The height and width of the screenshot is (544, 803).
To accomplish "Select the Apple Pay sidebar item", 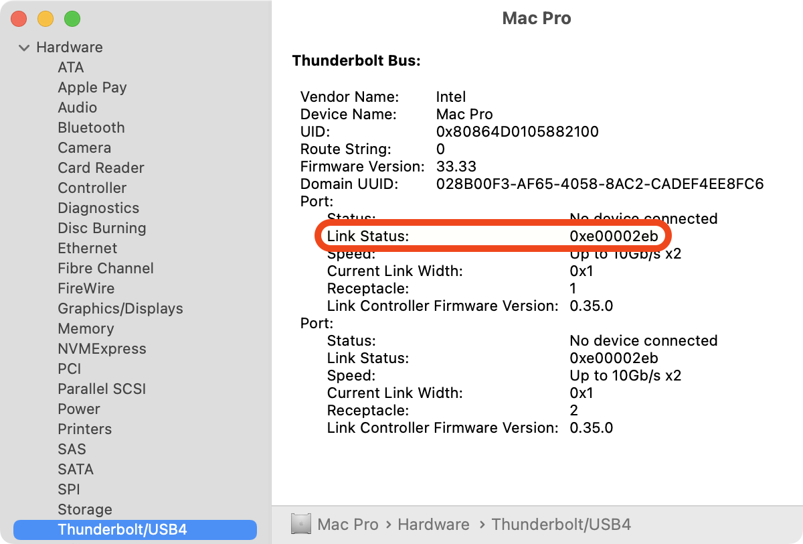I will point(92,87).
